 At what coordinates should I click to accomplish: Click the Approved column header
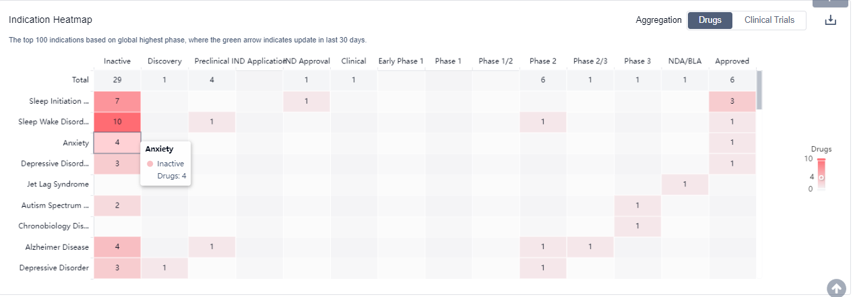(732, 61)
